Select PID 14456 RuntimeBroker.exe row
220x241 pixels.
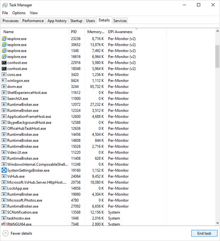pyautogui.click(x=84, y=134)
